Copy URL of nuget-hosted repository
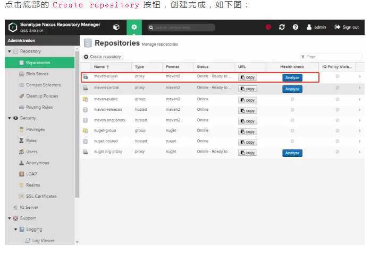 pyautogui.click(x=248, y=142)
